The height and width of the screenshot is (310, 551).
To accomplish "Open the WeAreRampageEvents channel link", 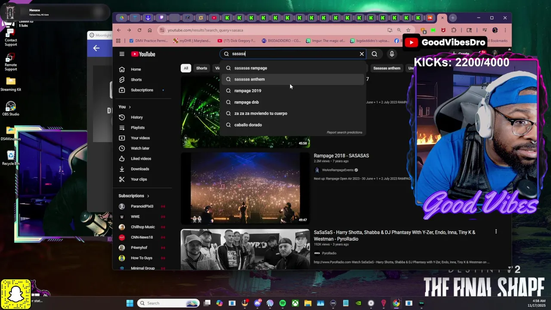I will pos(338,170).
